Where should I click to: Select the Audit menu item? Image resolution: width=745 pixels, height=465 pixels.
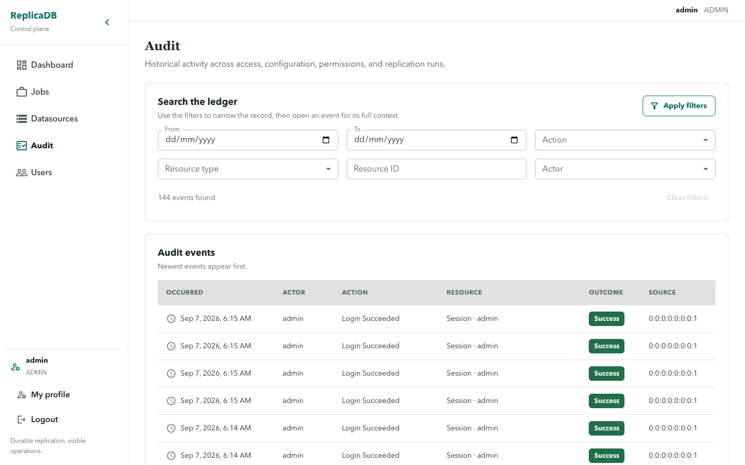(x=64, y=146)
